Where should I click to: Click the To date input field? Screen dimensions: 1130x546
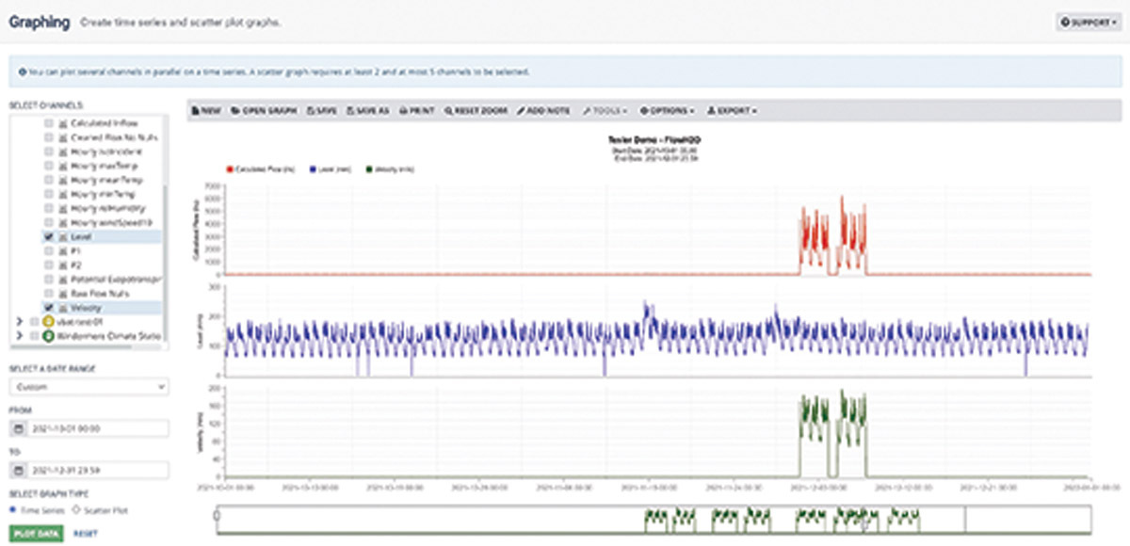tap(97, 468)
